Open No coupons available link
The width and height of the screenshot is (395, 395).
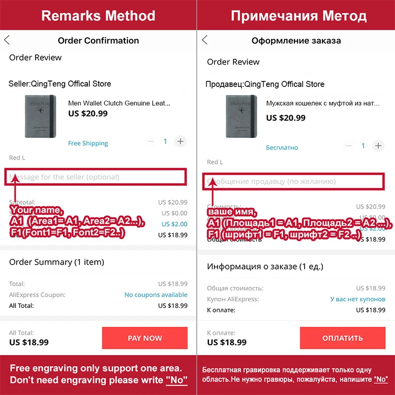click(156, 295)
